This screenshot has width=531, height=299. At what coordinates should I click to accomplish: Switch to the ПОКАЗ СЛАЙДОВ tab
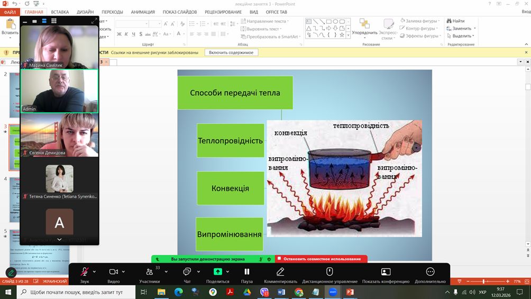179,12
